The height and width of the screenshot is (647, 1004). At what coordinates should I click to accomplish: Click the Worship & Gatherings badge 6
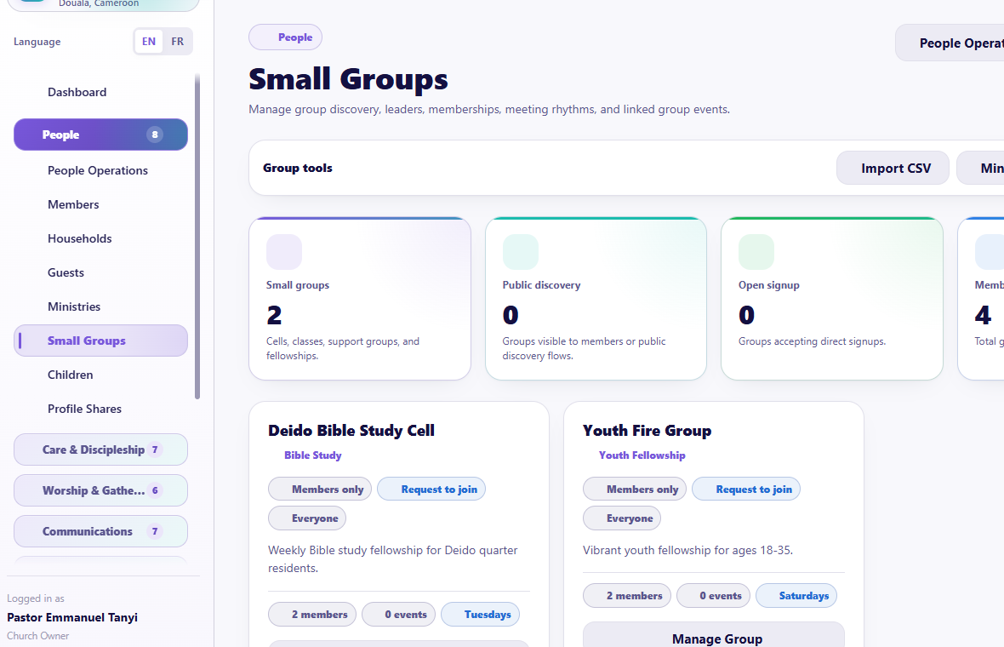(154, 490)
